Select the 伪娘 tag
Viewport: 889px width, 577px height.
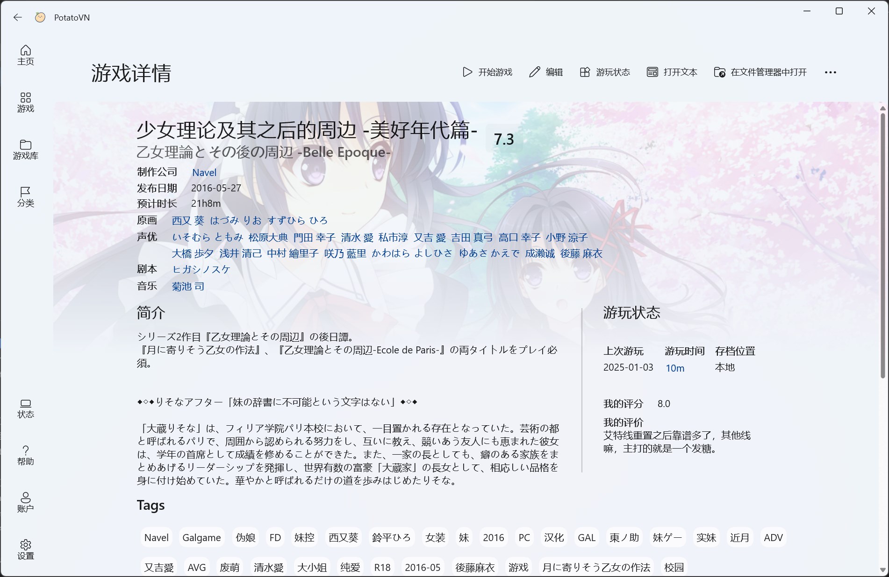point(245,537)
